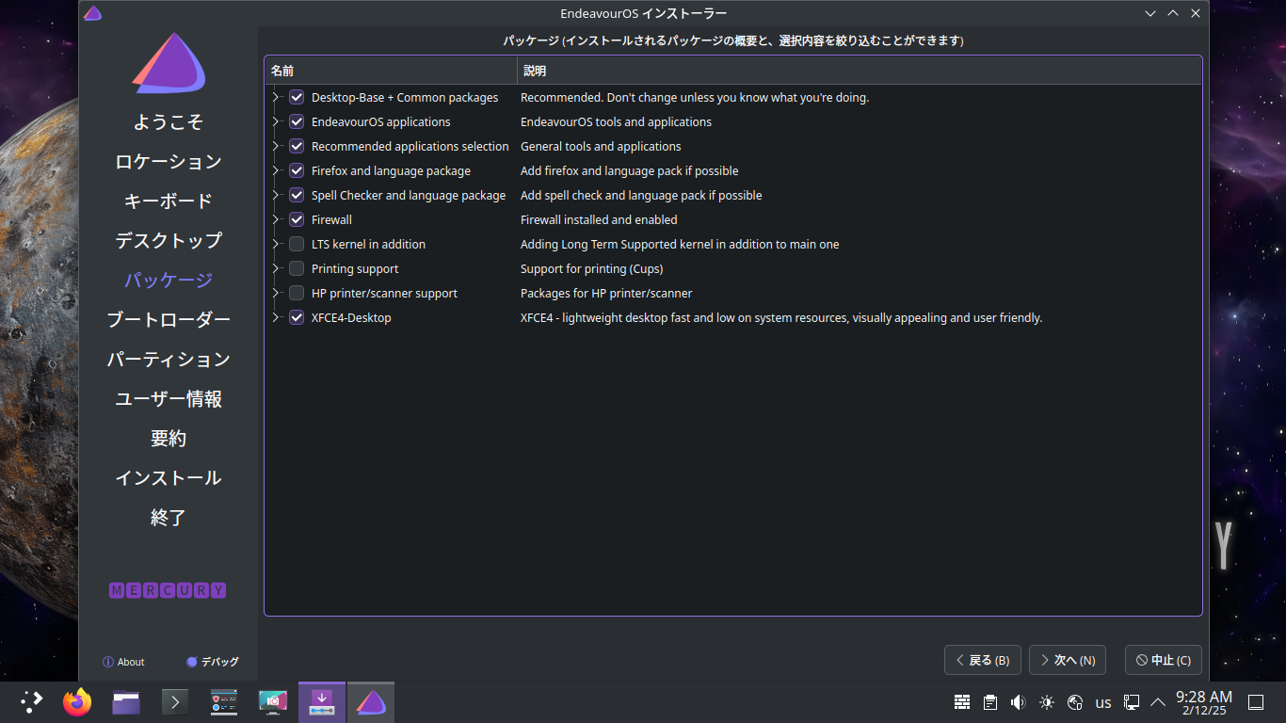Disable Spell Checker and language package
The image size is (1286, 723).
pos(297,195)
